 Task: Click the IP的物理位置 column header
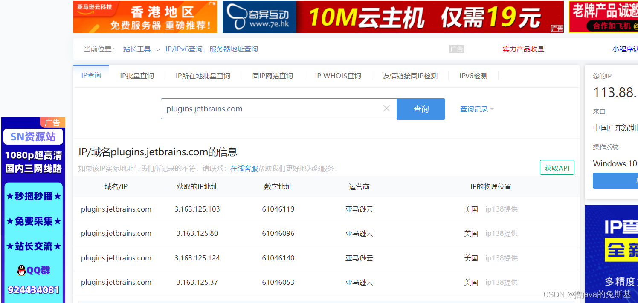point(491,186)
